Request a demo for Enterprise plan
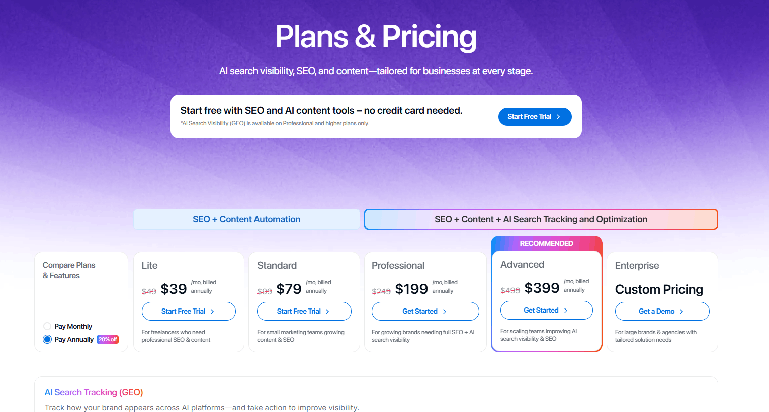The width and height of the screenshot is (769, 412). pos(662,312)
